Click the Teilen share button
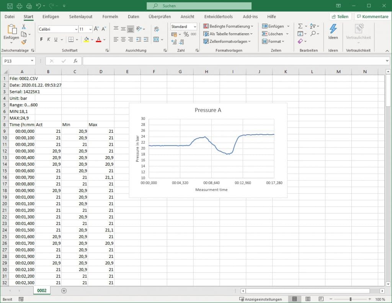This screenshot has width=392, height=303. coord(340,17)
